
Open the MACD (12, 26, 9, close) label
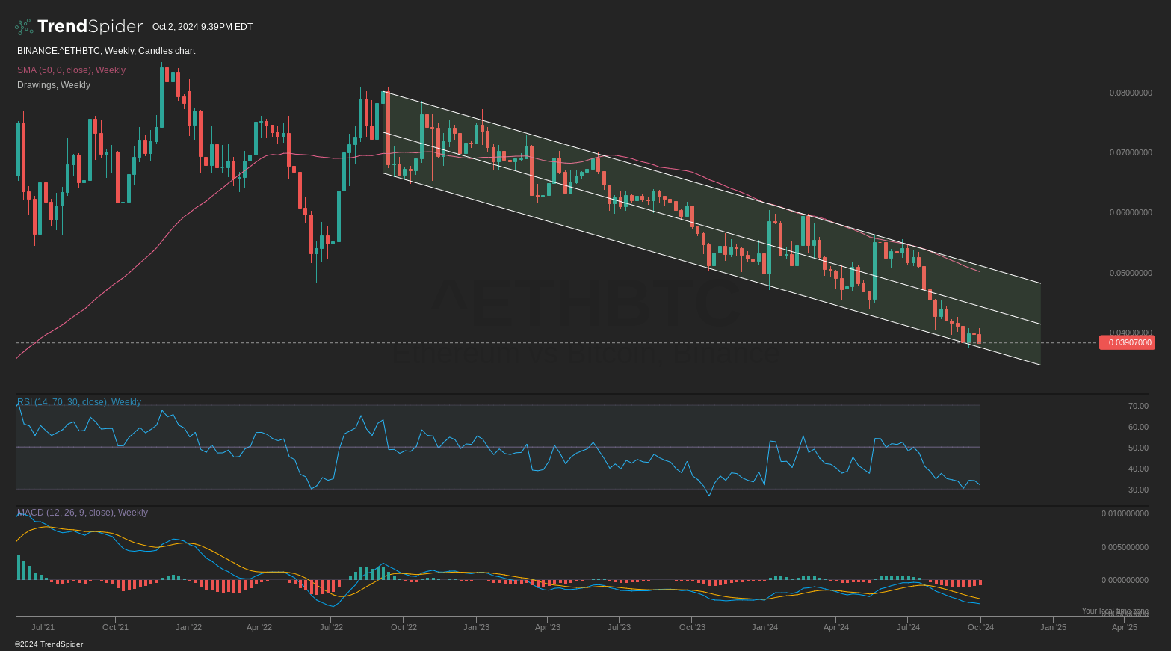pyautogui.click(x=82, y=513)
